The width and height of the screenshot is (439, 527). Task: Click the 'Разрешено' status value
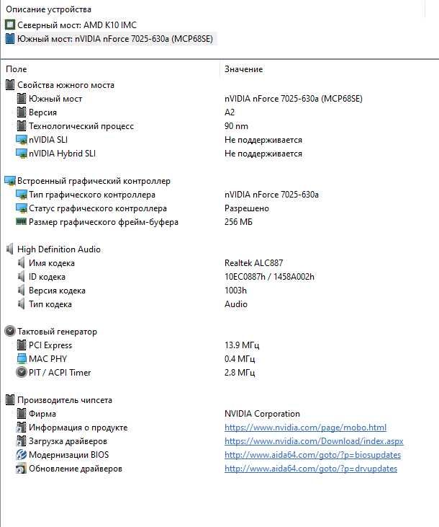247,208
